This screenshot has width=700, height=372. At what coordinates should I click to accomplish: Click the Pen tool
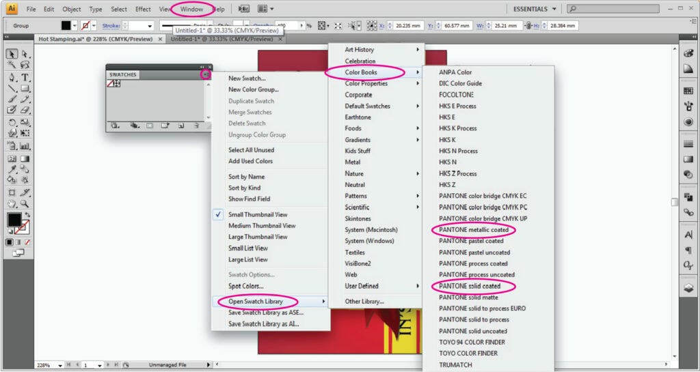pyautogui.click(x=12, y=77)
